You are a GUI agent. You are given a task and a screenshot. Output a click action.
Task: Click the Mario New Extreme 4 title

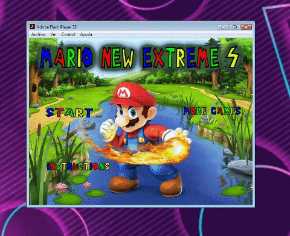140,58
